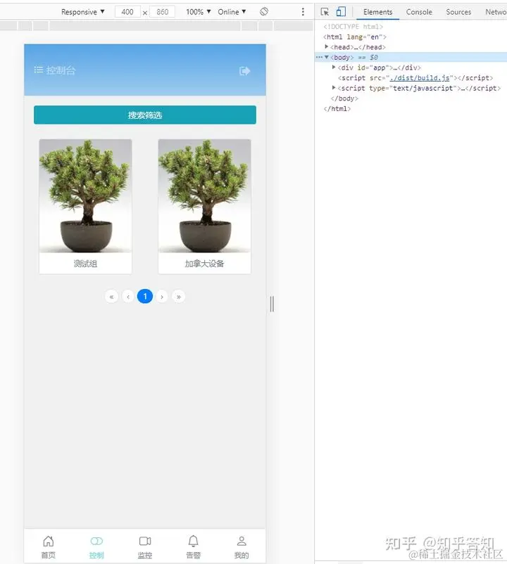Image resolution: width=507 pixels, height=564 pixels.
Task: Click the logout icon in blue header
Action: [244, 71]
